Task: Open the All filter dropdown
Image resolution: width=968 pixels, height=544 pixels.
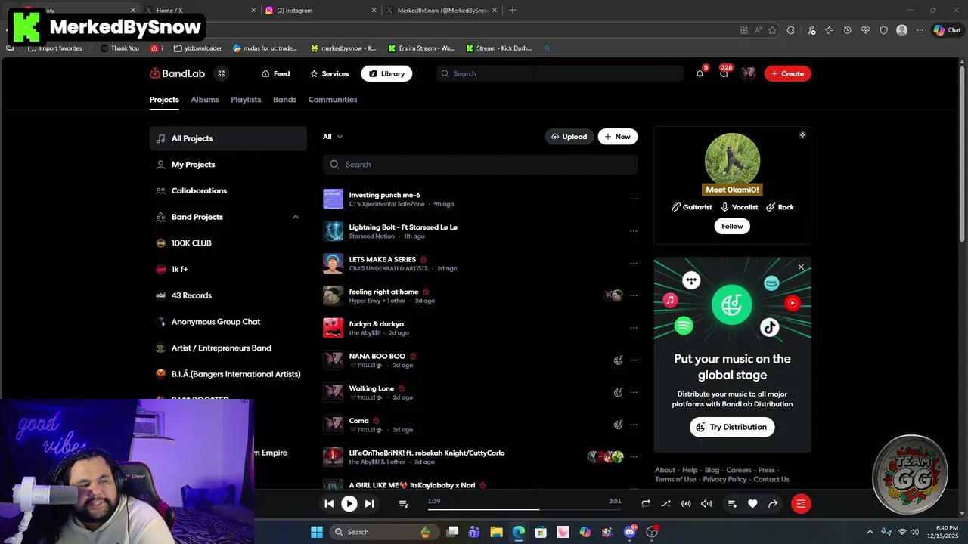Action: coord(333,137)
